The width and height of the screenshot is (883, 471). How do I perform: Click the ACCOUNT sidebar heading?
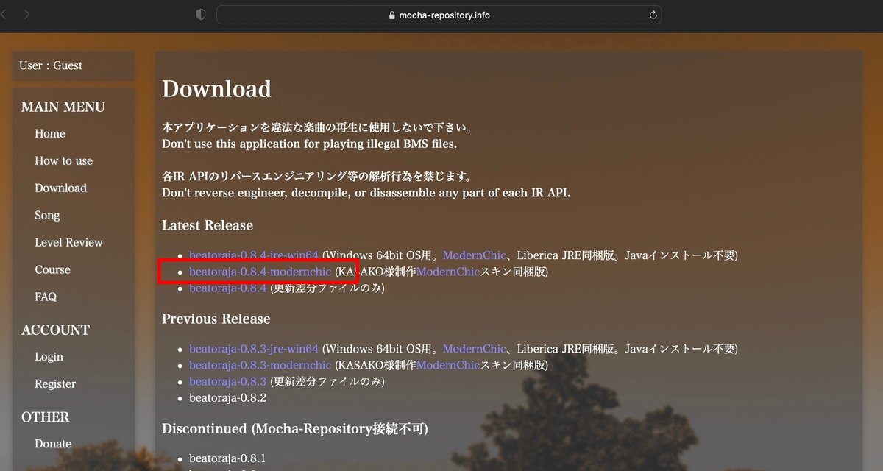point(55,330)
